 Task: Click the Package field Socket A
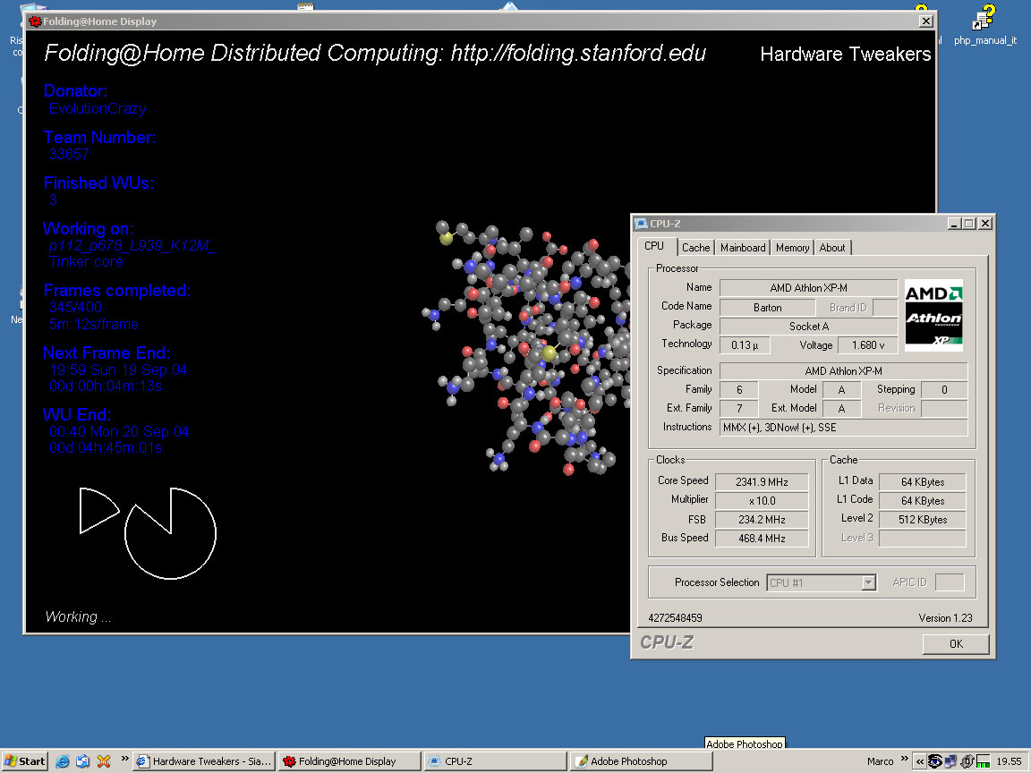click(x=809, y=326)
